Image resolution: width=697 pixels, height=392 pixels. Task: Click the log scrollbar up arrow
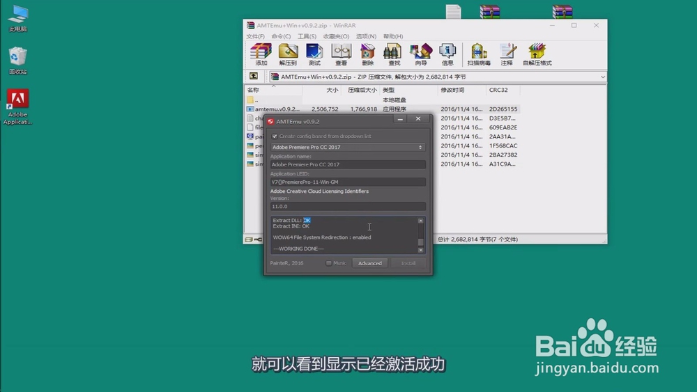tap(420, 221)
